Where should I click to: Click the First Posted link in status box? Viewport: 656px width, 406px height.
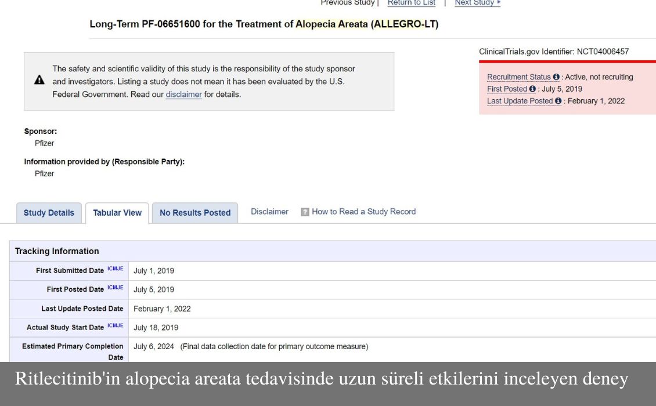click(x=507, y=89)
